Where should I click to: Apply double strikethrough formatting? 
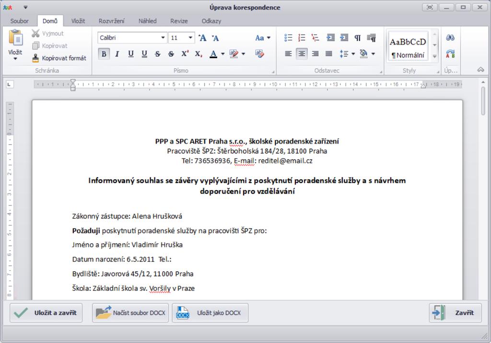(171, 54)
